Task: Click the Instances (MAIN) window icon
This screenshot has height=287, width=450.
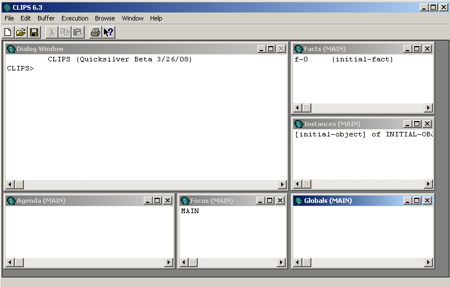Action: pos(299,124)
